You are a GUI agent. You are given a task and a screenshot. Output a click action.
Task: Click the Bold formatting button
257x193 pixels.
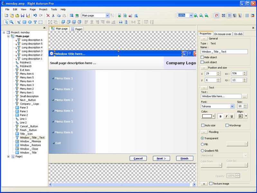tap(220, 116)
